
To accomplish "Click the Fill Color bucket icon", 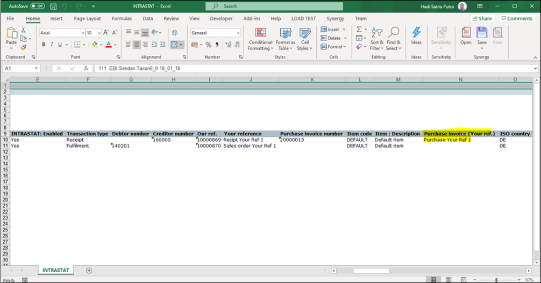I will (x=95, y=45).
